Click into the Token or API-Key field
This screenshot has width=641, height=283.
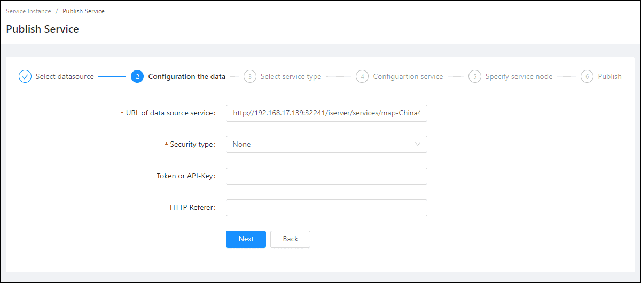click(326, 176)
